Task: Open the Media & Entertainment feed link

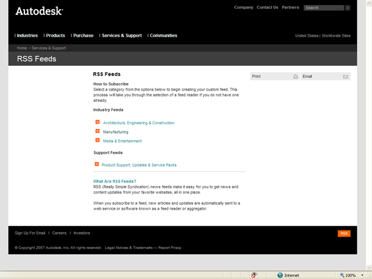Action: (123, 141)
